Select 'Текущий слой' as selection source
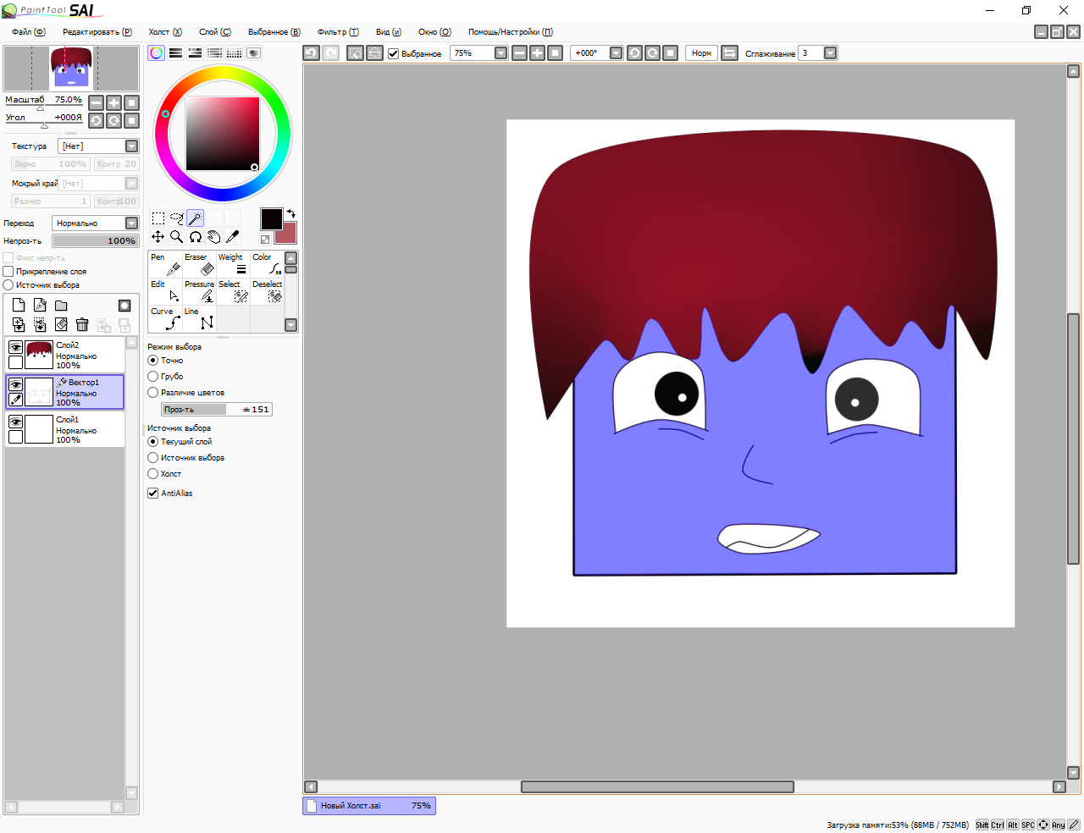1084x833 pixels. pos(153,442)
